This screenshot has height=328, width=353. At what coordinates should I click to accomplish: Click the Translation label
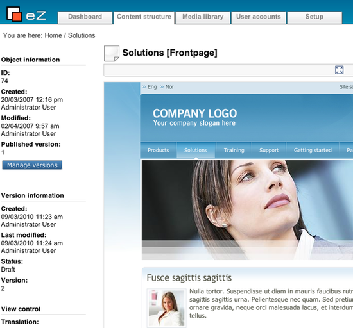tap(20, 322)
